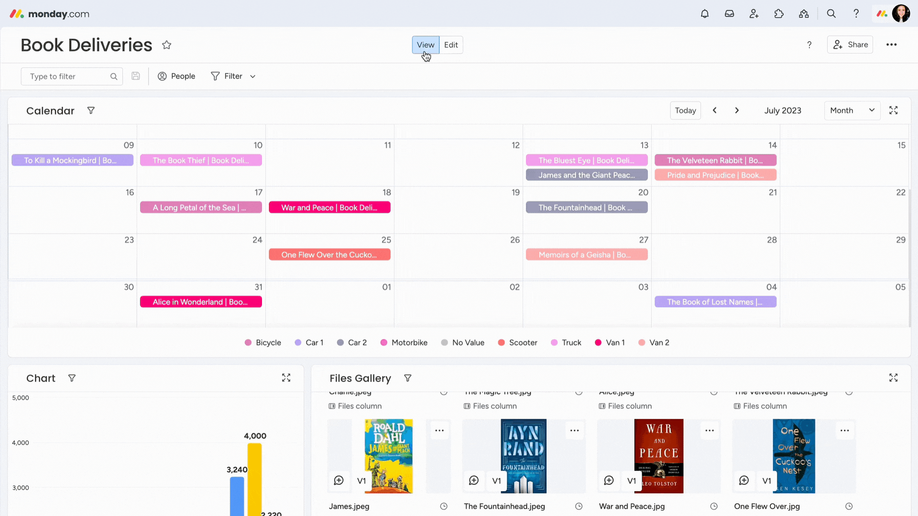
Task: Open three-dots menu on War and Peace thumbnail
Action: pos(710,430)
